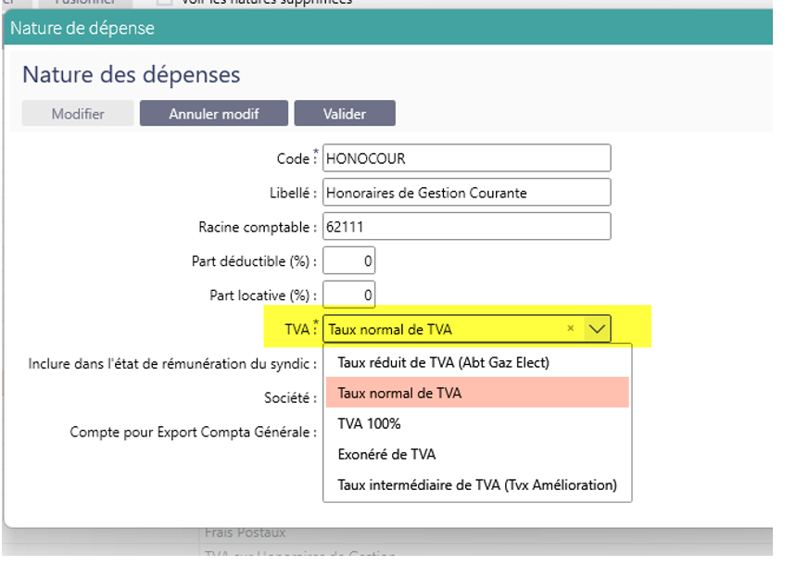Click the "Nature de dépense" title bar
809x566 pixels.
(x=371, y=28)
